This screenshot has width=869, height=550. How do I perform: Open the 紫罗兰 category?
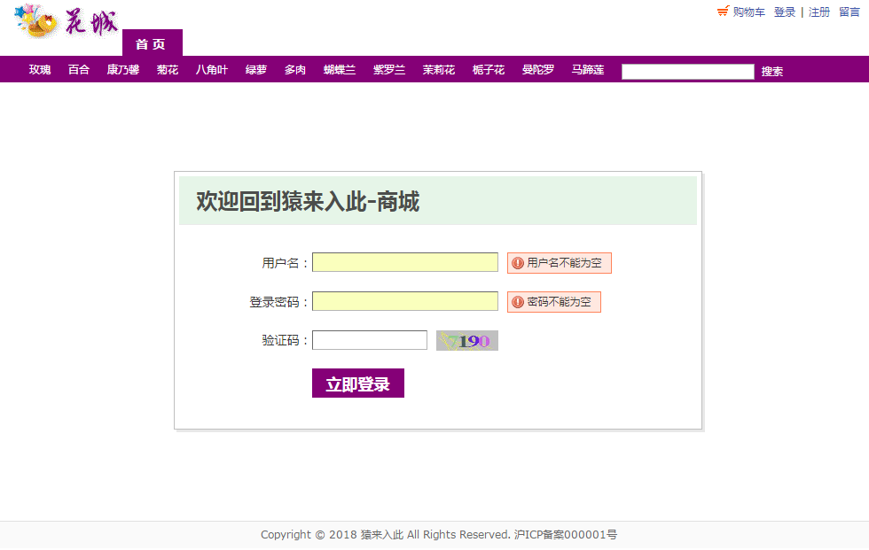click(x=389, y=70)
